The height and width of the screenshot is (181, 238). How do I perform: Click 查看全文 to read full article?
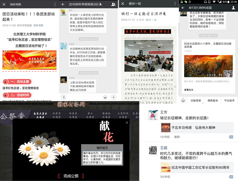(189, 90)
